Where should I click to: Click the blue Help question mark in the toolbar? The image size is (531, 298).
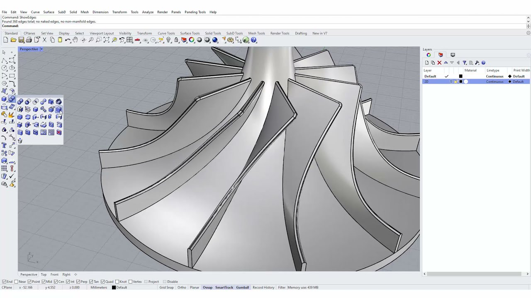tap(253, 40)
